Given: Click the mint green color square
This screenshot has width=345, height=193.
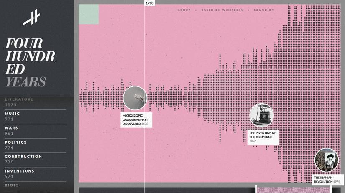Looking at the screenshot, I should tap(89, 14).
